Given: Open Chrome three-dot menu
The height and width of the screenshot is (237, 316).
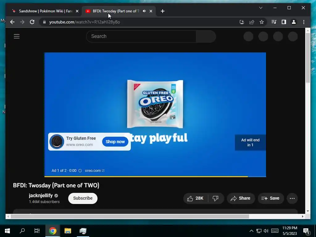Looking at the screenshot, I should [x=304, y=22].
